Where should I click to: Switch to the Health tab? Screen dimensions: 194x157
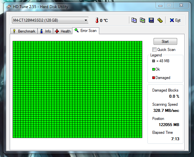click(63, 31)
